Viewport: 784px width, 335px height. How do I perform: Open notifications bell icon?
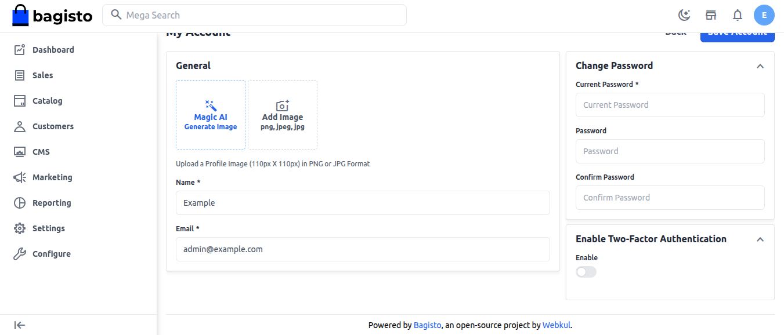(x=738, y=15)
